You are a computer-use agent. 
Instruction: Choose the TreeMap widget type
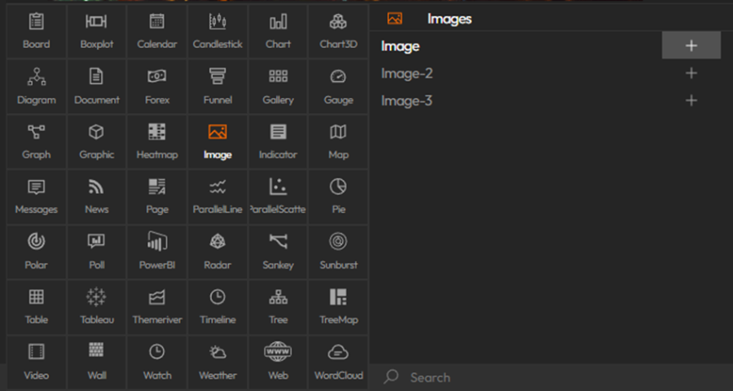click(x=339, y=305)
